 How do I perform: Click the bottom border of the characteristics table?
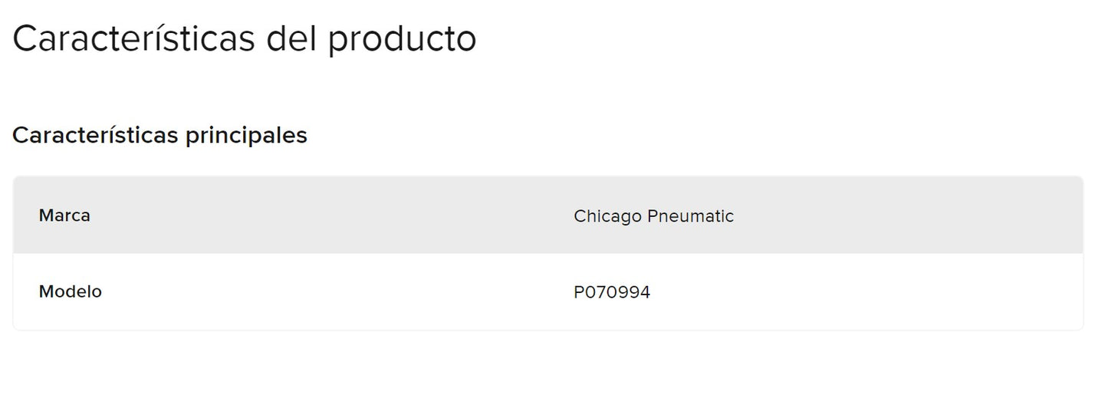pos(548,330)
